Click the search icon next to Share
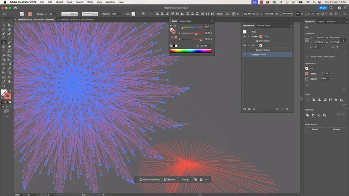 (x=331, y=8)
